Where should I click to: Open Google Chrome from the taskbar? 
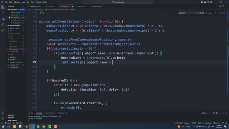pos(38,126)
